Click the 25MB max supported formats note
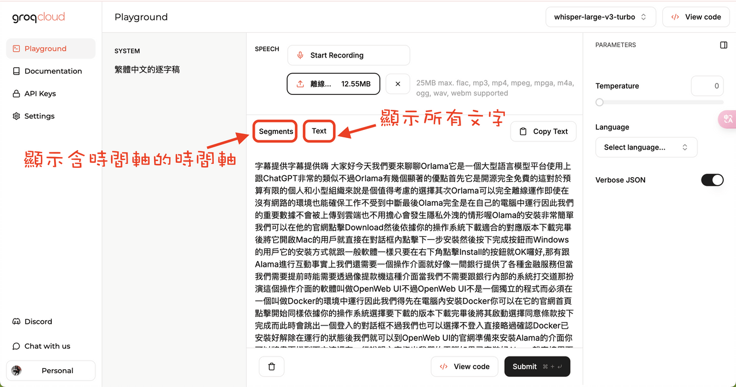 click(x=495, y=88)
